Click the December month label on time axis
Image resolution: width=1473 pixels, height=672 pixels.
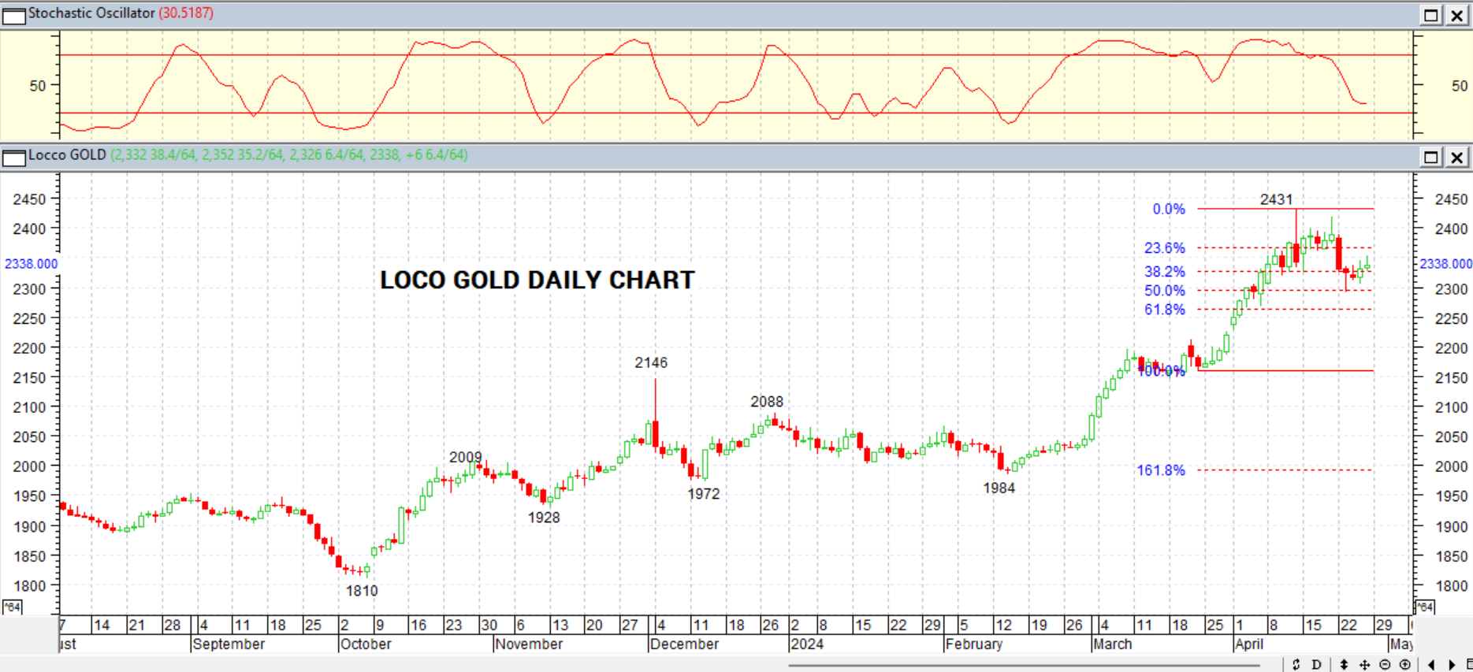coord(685,644)
